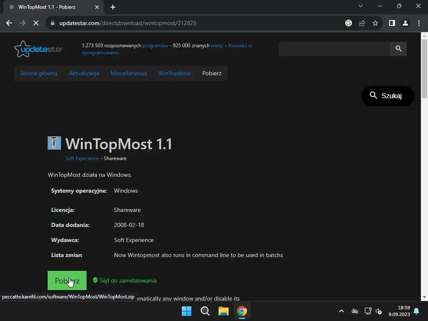The width and height of the screenshot is (428, 321).
Task: Click the forward navigation arrow
Action: (x=23, y=23)
